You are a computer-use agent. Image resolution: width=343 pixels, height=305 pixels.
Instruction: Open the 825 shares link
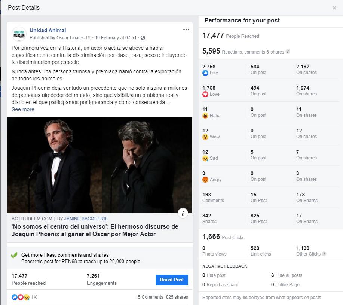coord(177,297)
